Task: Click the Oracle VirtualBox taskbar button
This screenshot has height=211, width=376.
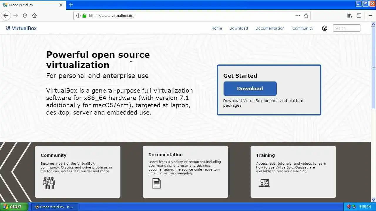Action: point(55,207)
